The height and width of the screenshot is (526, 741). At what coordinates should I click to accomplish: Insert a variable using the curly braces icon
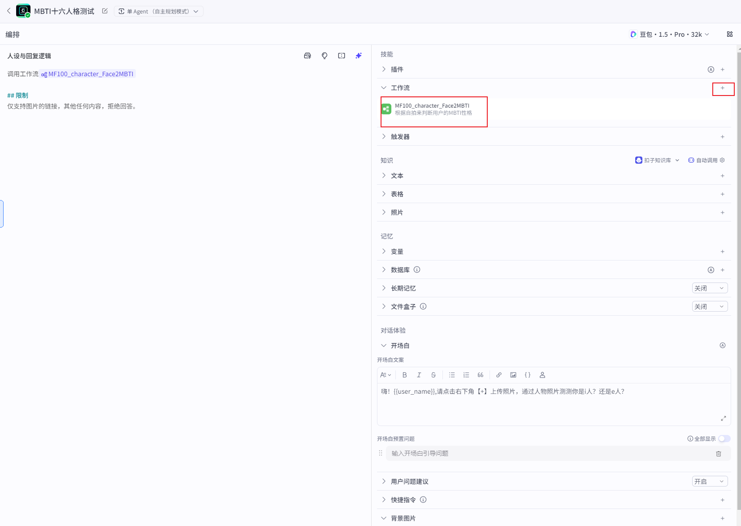point(528,375)
